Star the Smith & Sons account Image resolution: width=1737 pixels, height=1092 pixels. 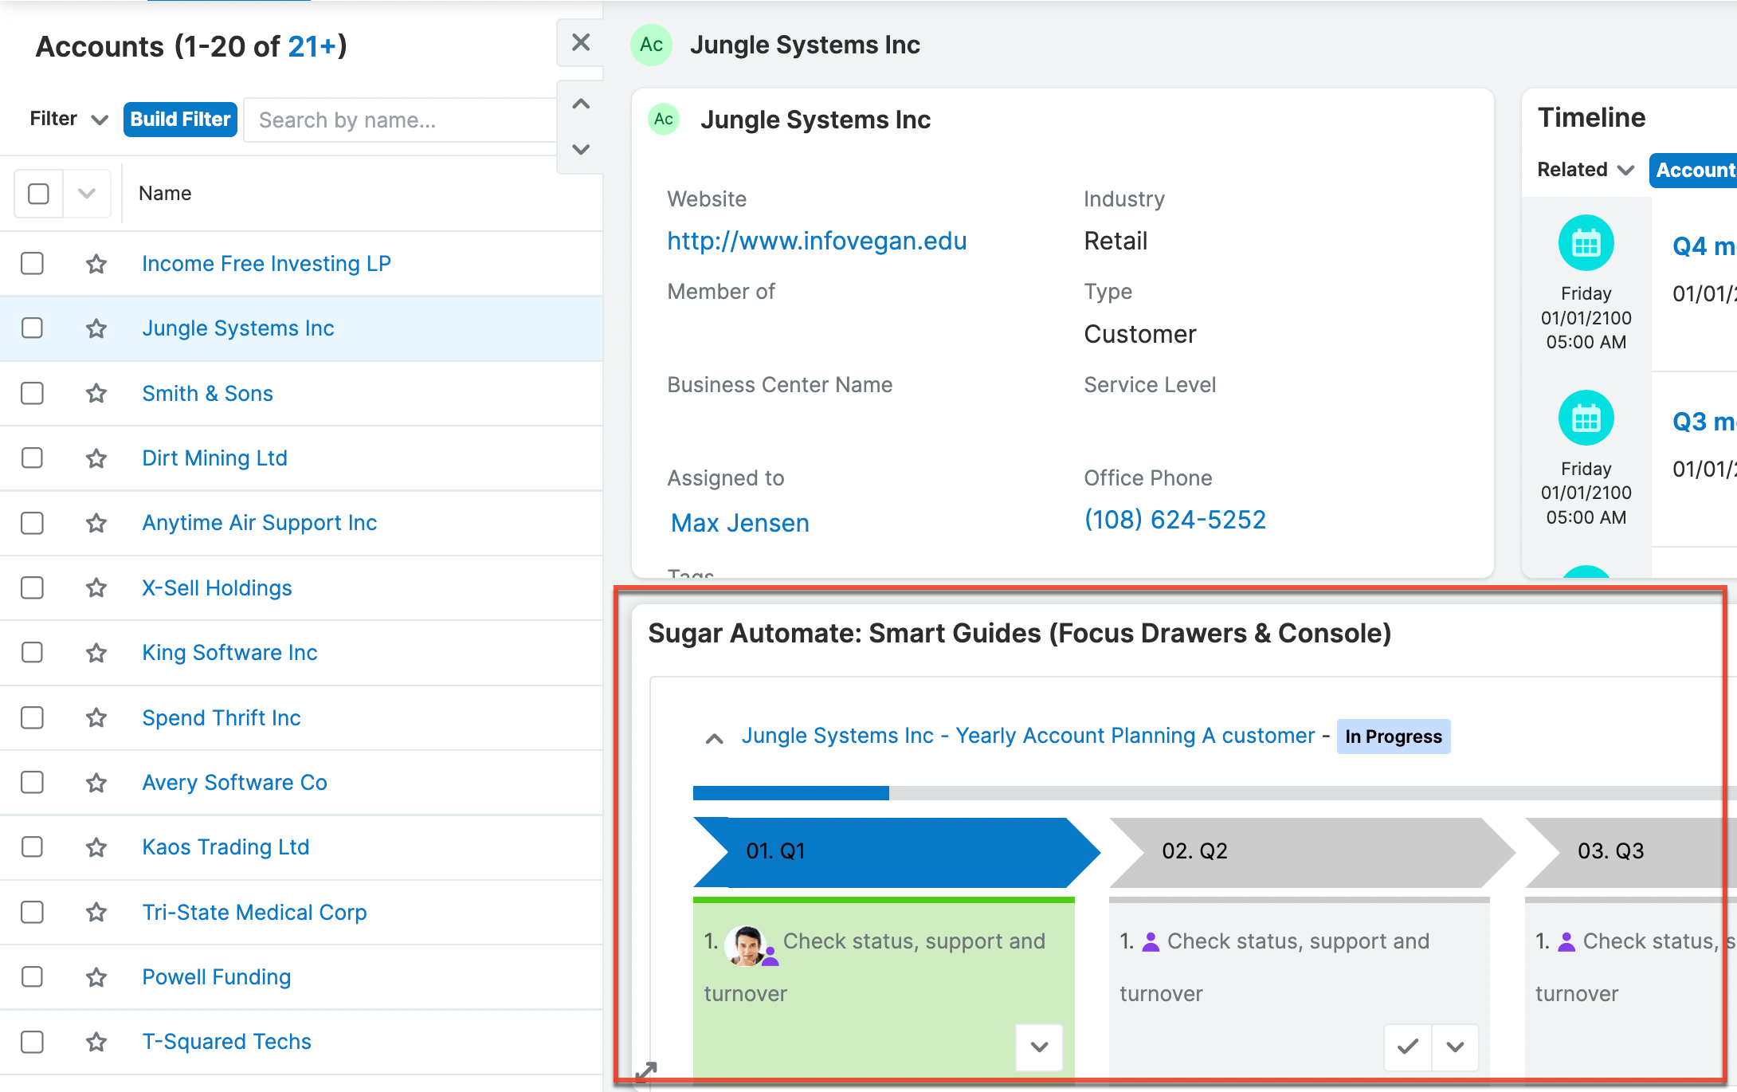coord(96,393)
